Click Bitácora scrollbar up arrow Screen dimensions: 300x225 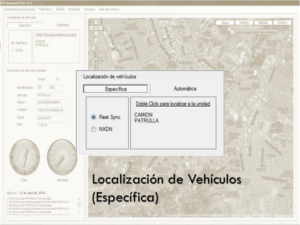point(79,199)
